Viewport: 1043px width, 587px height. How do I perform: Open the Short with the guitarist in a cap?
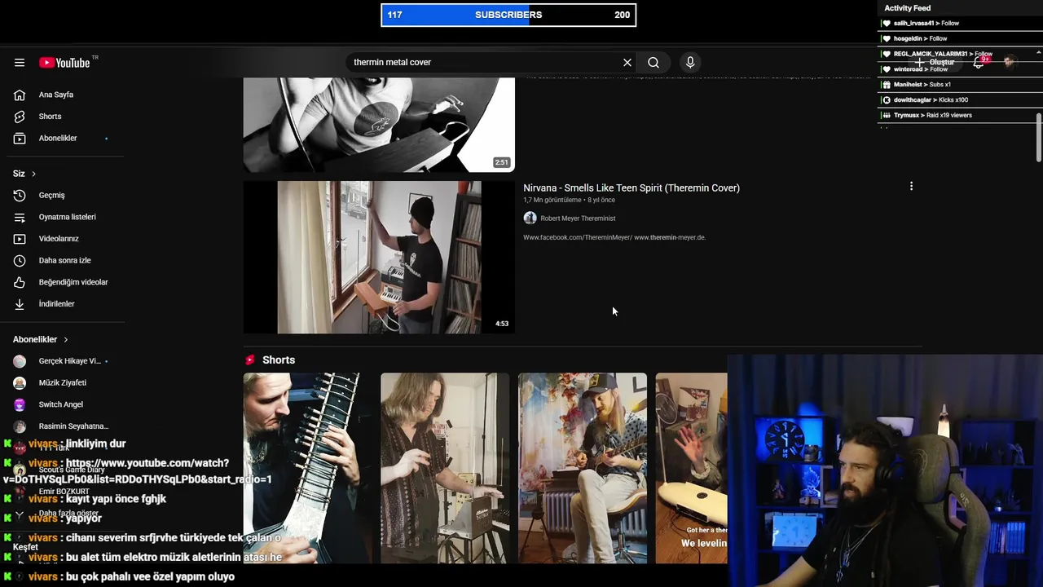583,468
